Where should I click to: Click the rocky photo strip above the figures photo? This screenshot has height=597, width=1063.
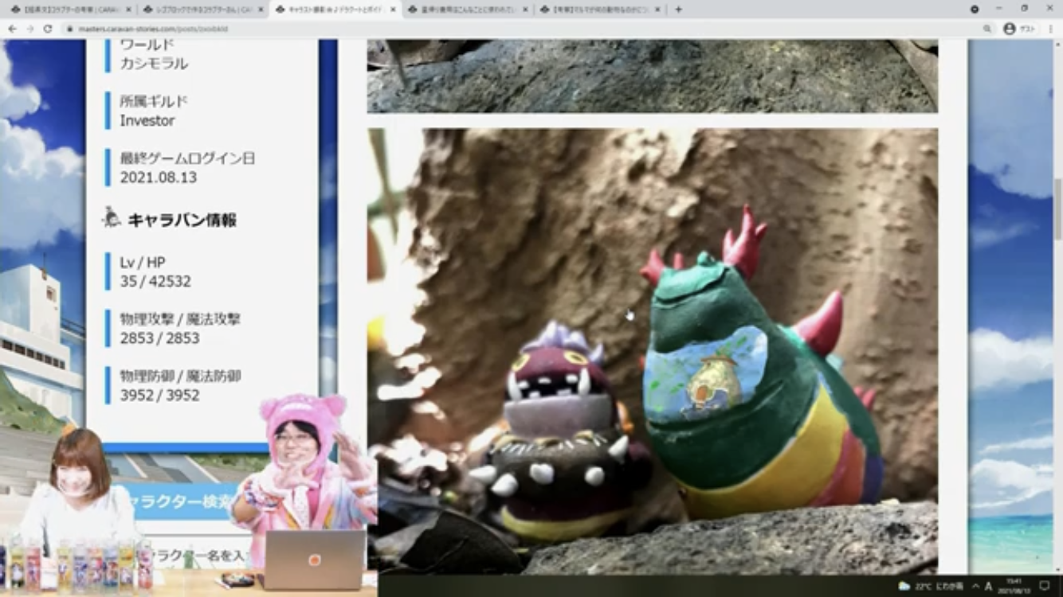click(652, 76)
